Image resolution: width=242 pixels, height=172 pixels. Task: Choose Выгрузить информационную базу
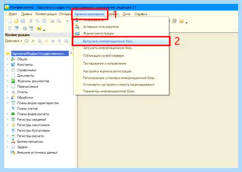tap(121, 41)
